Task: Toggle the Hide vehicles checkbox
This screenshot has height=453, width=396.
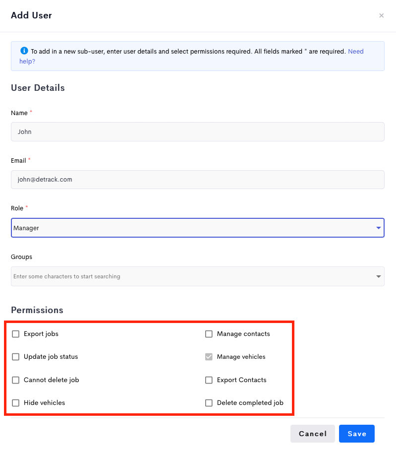Action: point(15,403)
